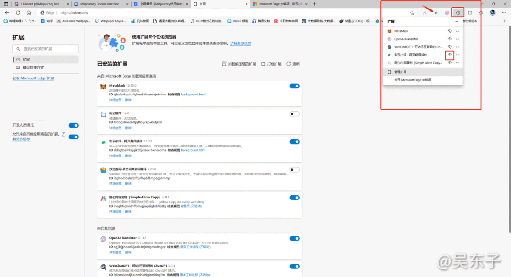The height and width of the screenshot is (277, 511).
Task: Open more actions for WebChatGPT in the popup
Action: point(458,47)
